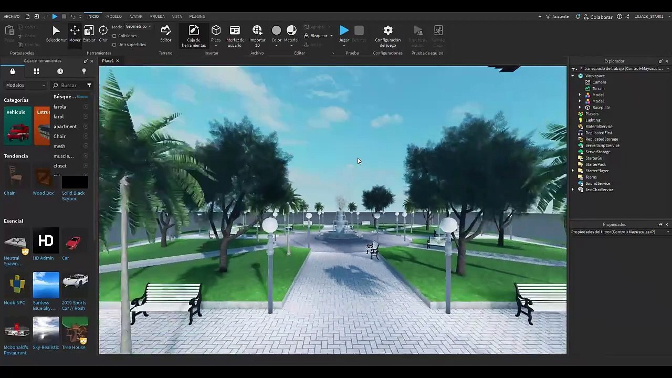Click Importar 3D
The image size is (672, 378).
pos(257,36)
